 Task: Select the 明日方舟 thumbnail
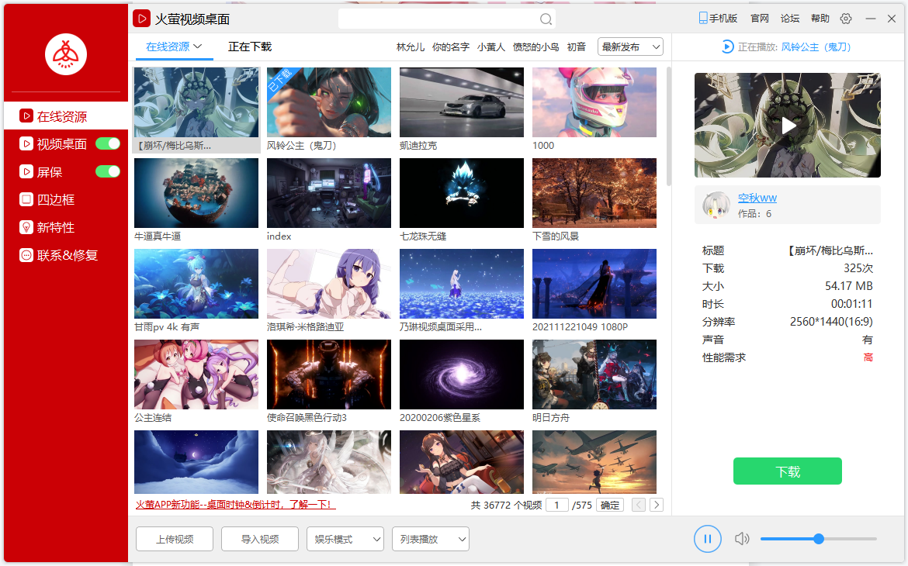[x=594, y=374]
